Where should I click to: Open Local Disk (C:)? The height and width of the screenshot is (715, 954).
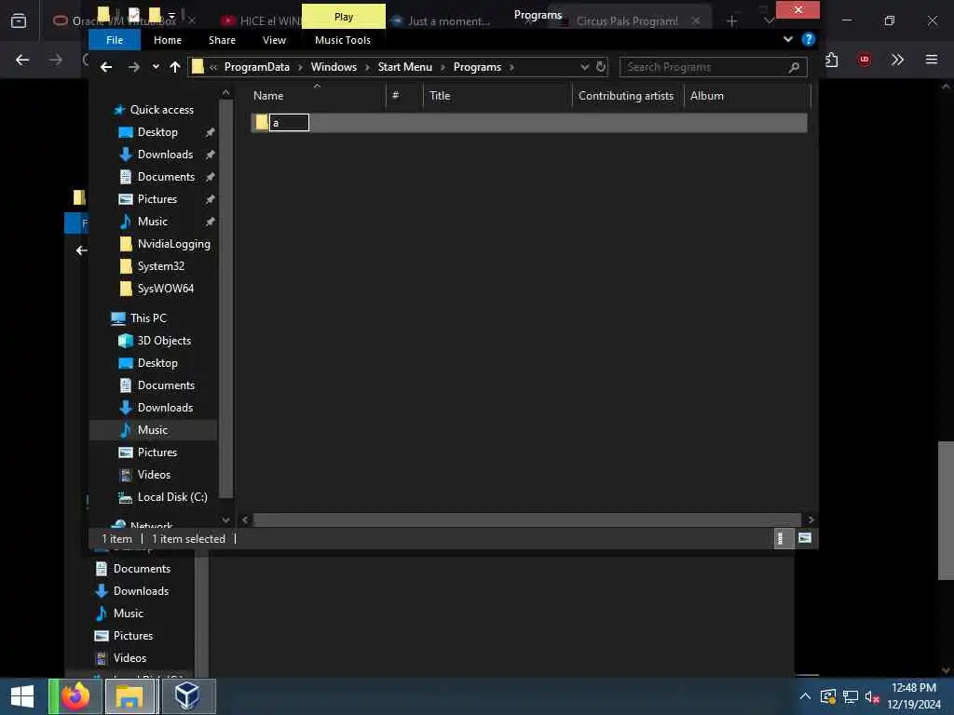coord(172,497)
